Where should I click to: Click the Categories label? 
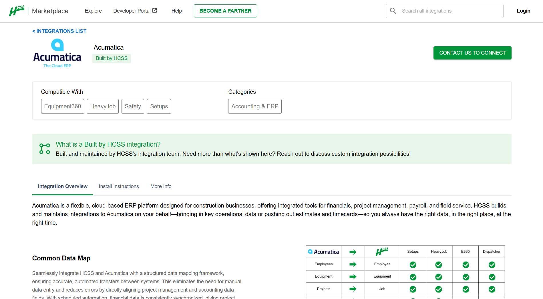pyautogui.click(x=242, y=92)
